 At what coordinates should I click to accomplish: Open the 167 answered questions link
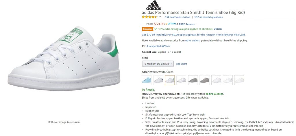tap(208, 17)
